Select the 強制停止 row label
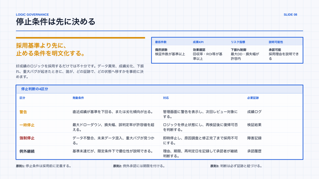The height and width of the screenshot is (179, 319). (27, 138)
